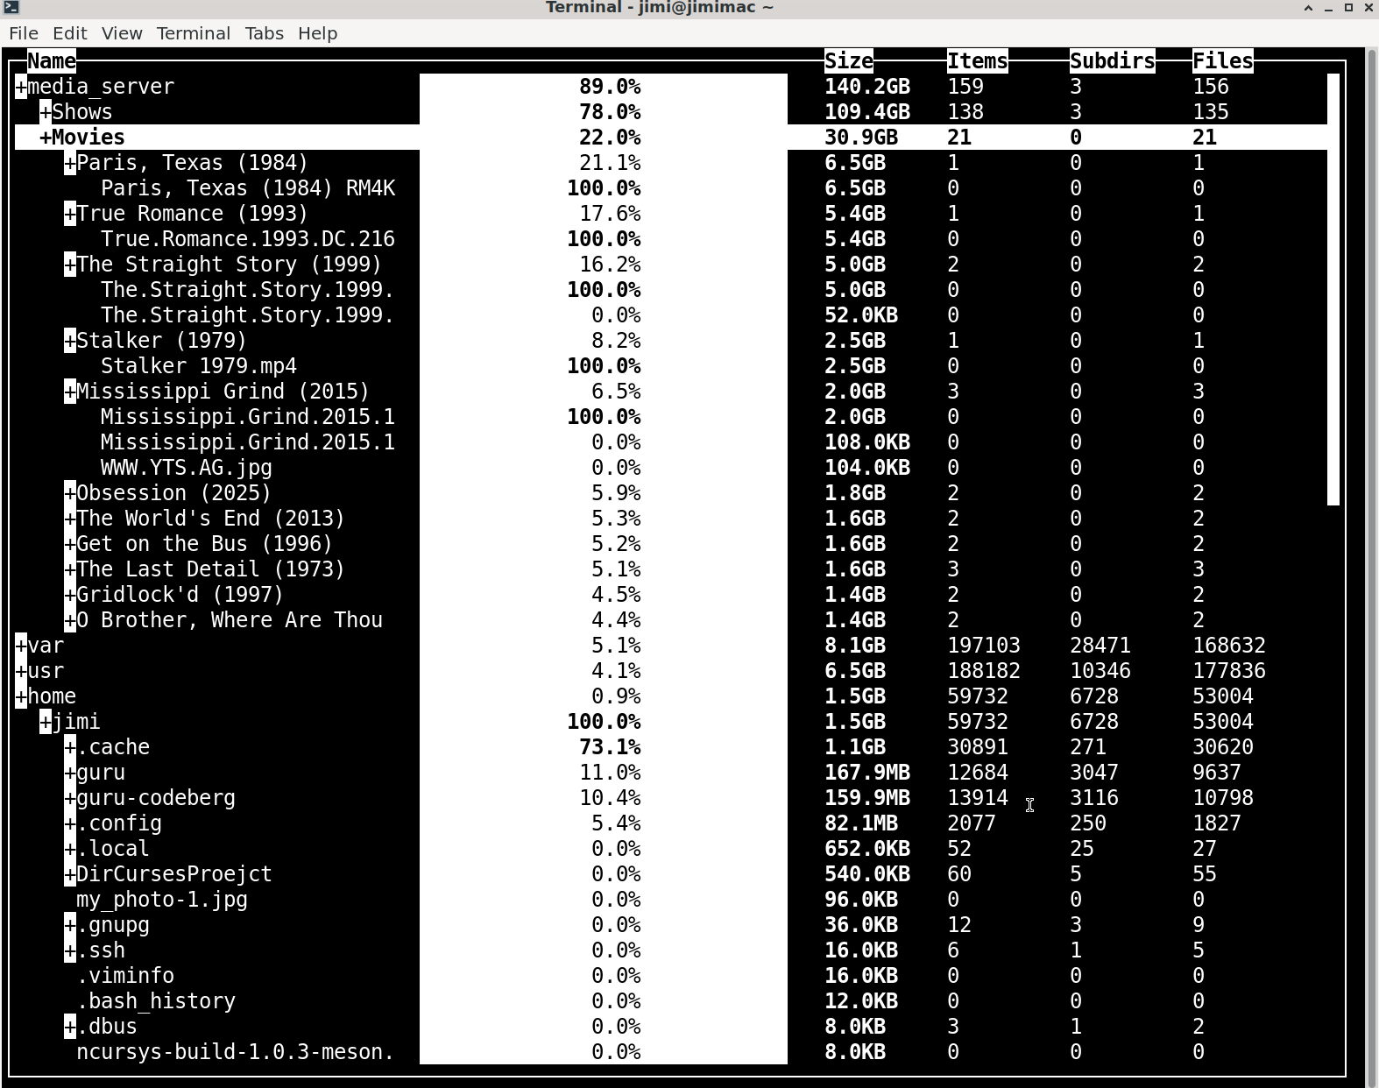Viewport: 1379px width, 1088px height.
Task: Sort by the Size column header
Action: click(x=849, y=61)
